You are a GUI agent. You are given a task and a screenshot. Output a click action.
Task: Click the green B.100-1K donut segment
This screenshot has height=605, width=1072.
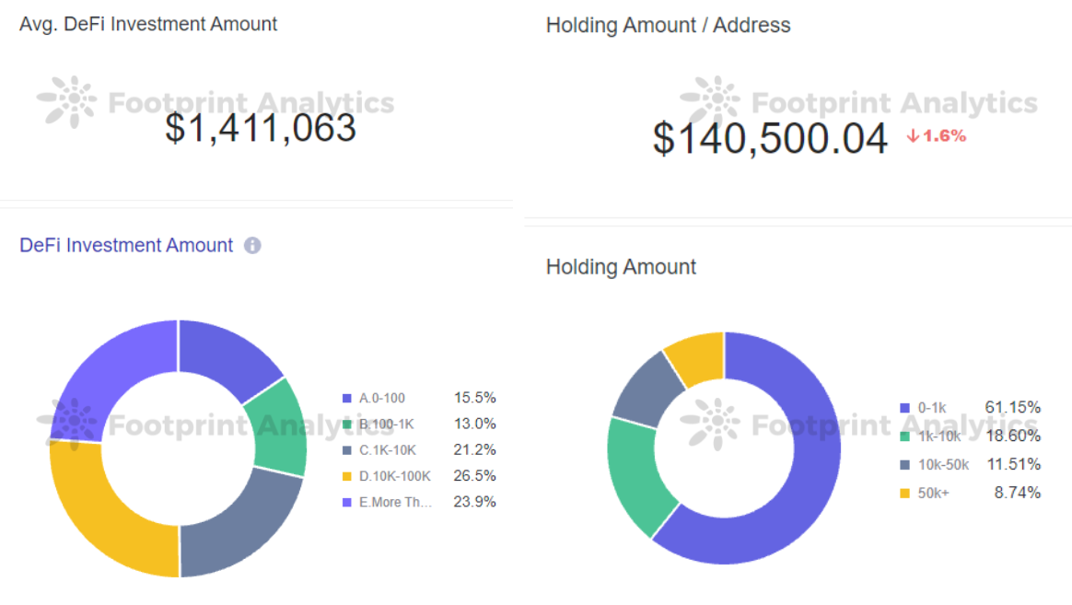tap(279, 427)
